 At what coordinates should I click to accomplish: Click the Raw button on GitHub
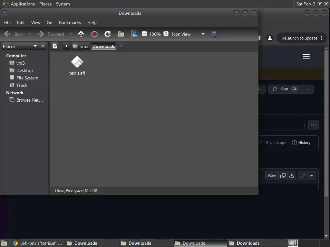tap(272, 176)
